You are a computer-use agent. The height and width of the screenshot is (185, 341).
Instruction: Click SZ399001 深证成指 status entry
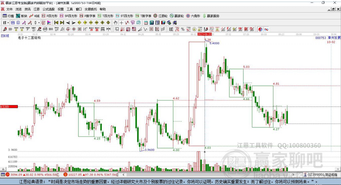pos(321,175)
